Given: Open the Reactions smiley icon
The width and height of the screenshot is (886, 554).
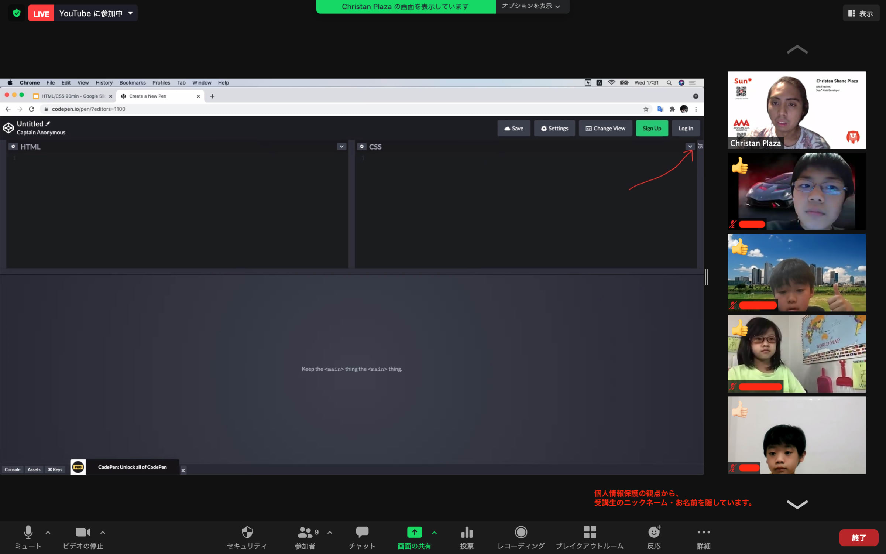Looking at the screenshot, I should click(654, 533).
